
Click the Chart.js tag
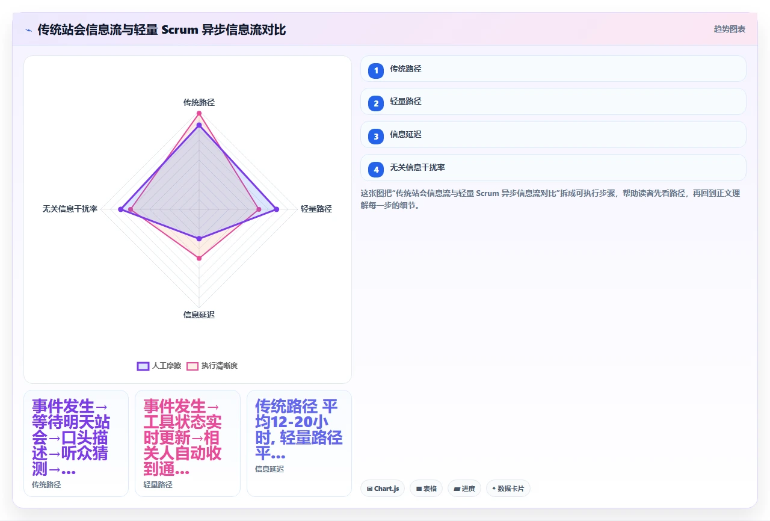coord(383,489)
